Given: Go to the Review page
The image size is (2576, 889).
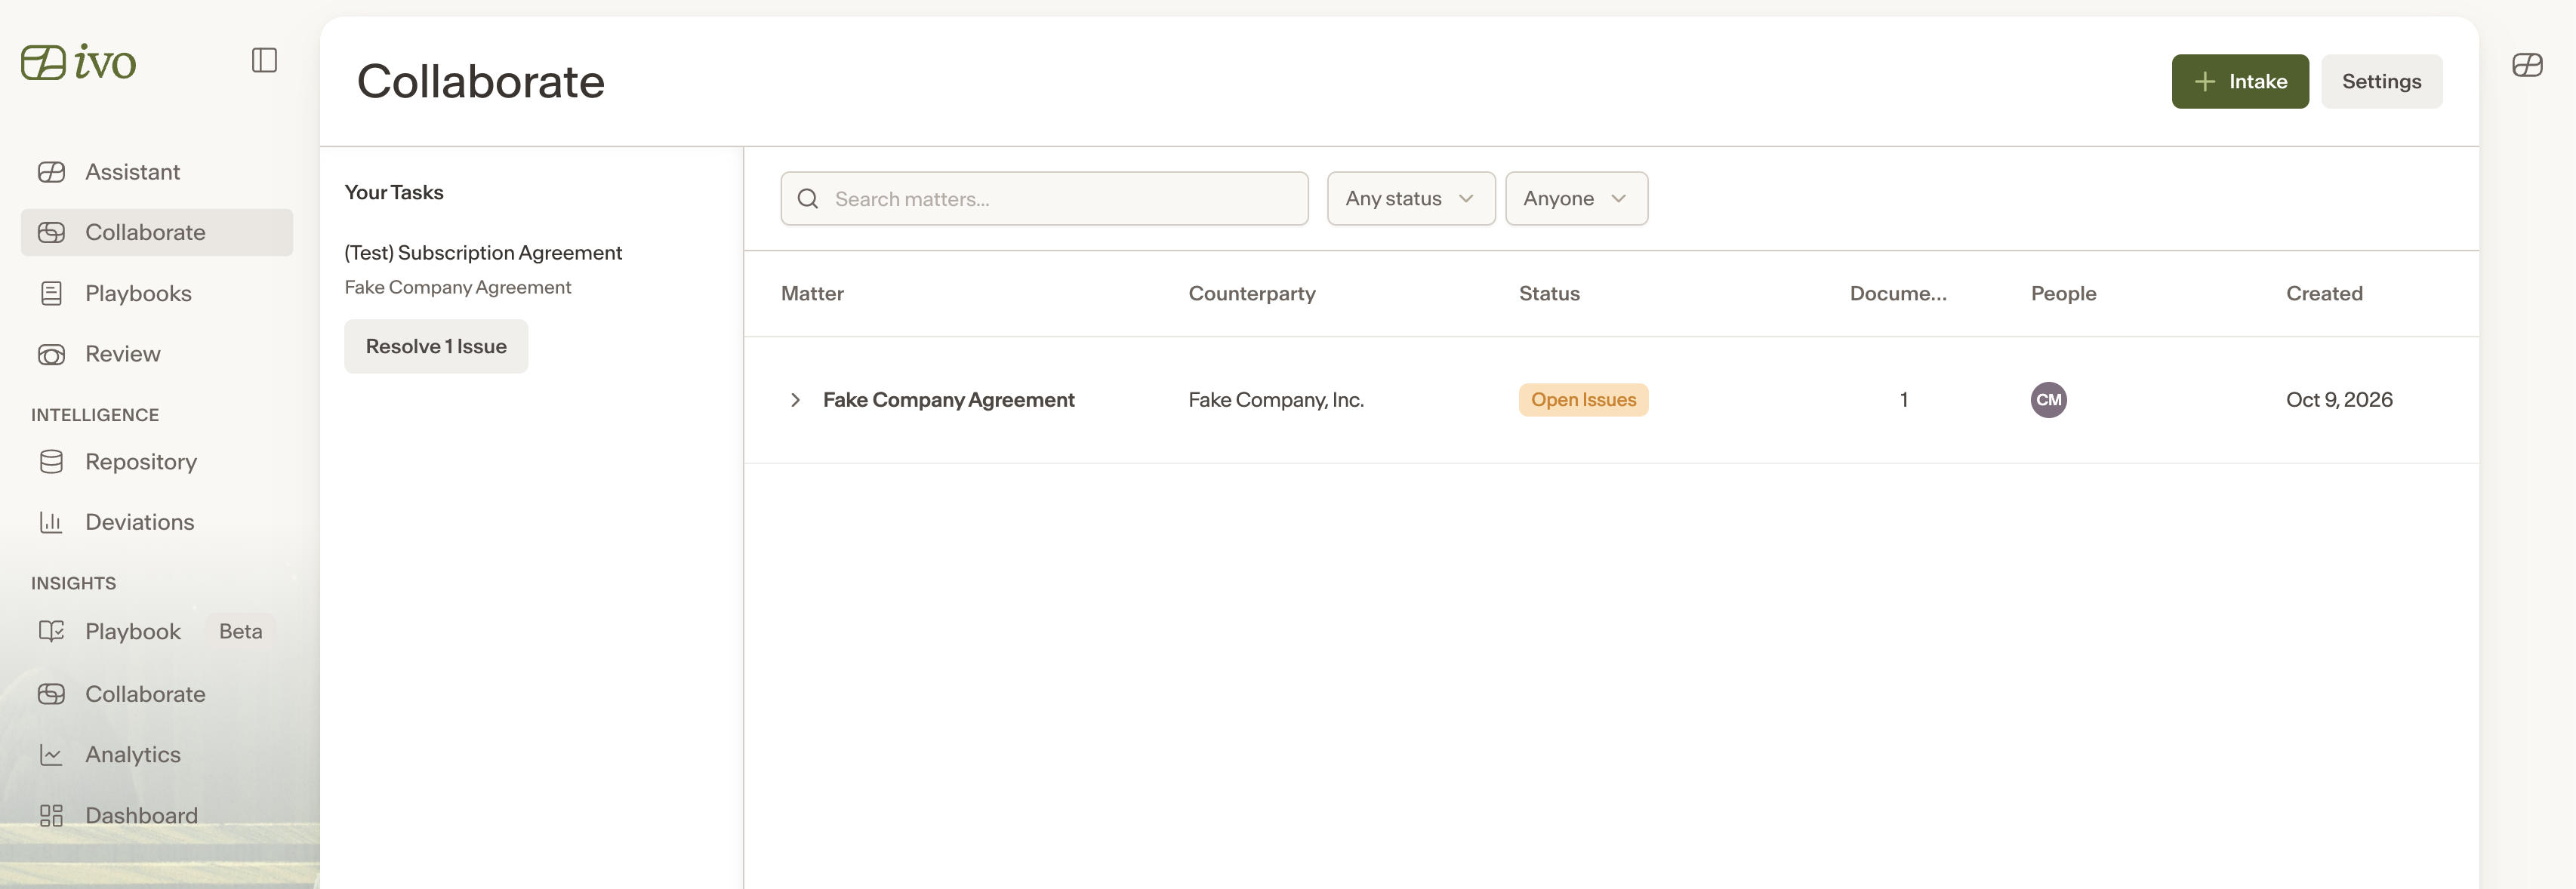Looking at the screenshot, I should click(122, 354).
